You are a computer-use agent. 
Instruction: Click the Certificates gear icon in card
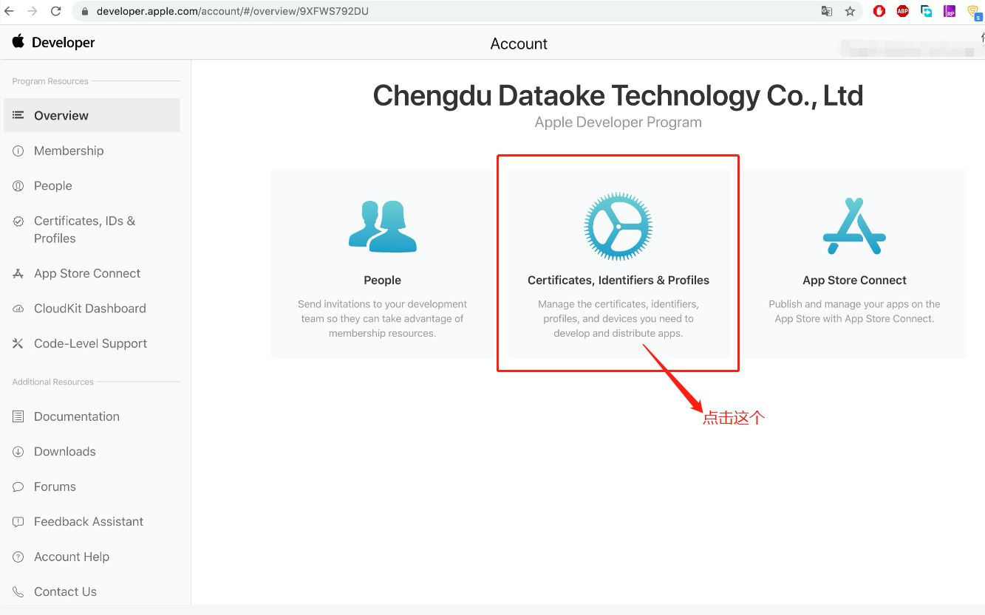618,227
